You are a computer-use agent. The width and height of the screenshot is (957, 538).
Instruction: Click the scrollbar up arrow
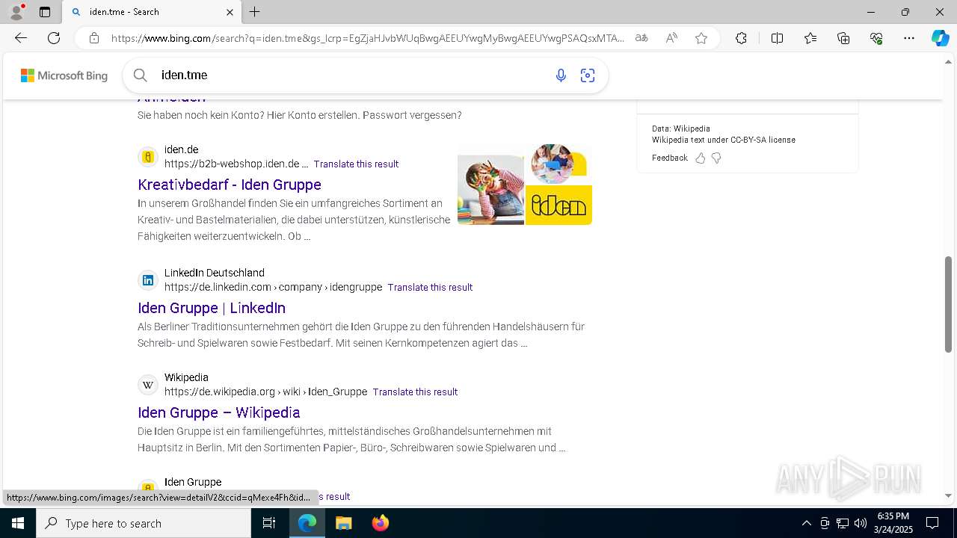click(949, 62)
